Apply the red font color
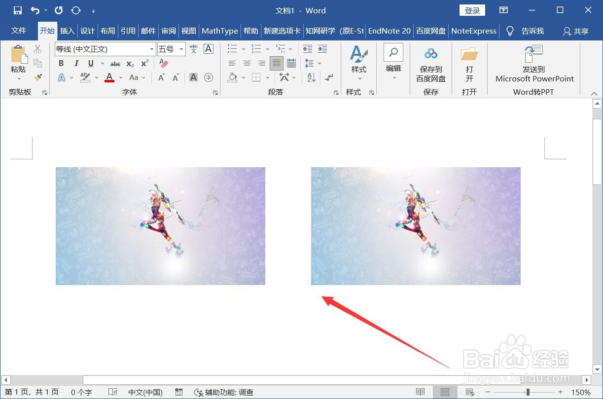Image resolution: width=603 pixels, height=399 pixels. [109, 77]
